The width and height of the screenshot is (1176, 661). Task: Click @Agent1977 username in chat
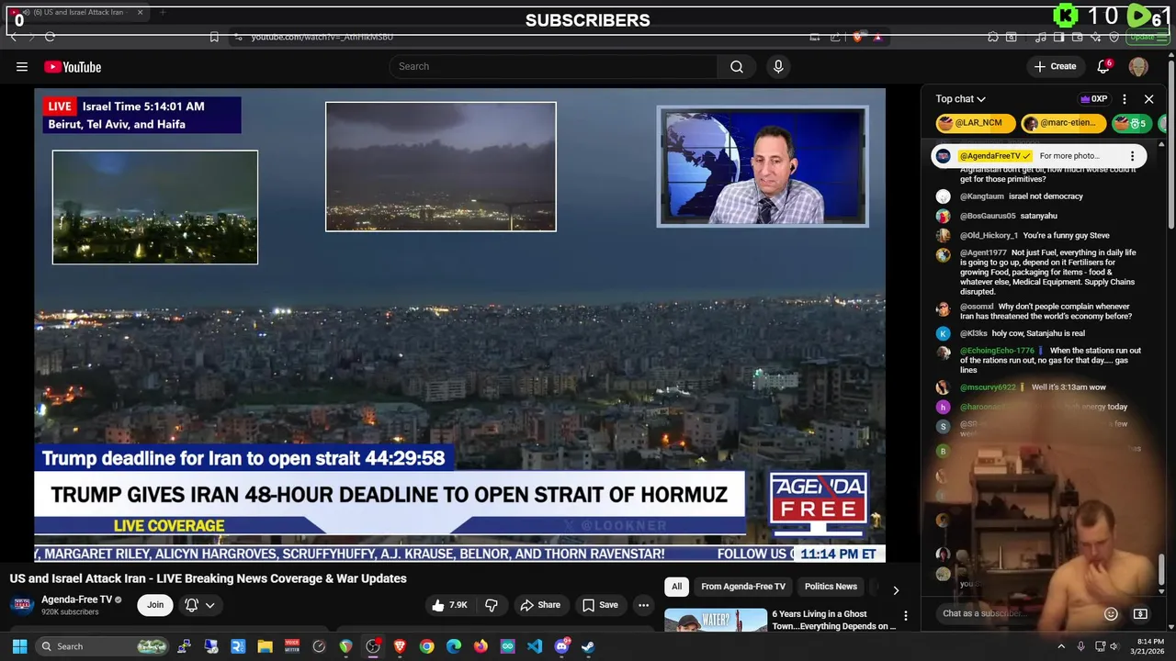(983, 252)
